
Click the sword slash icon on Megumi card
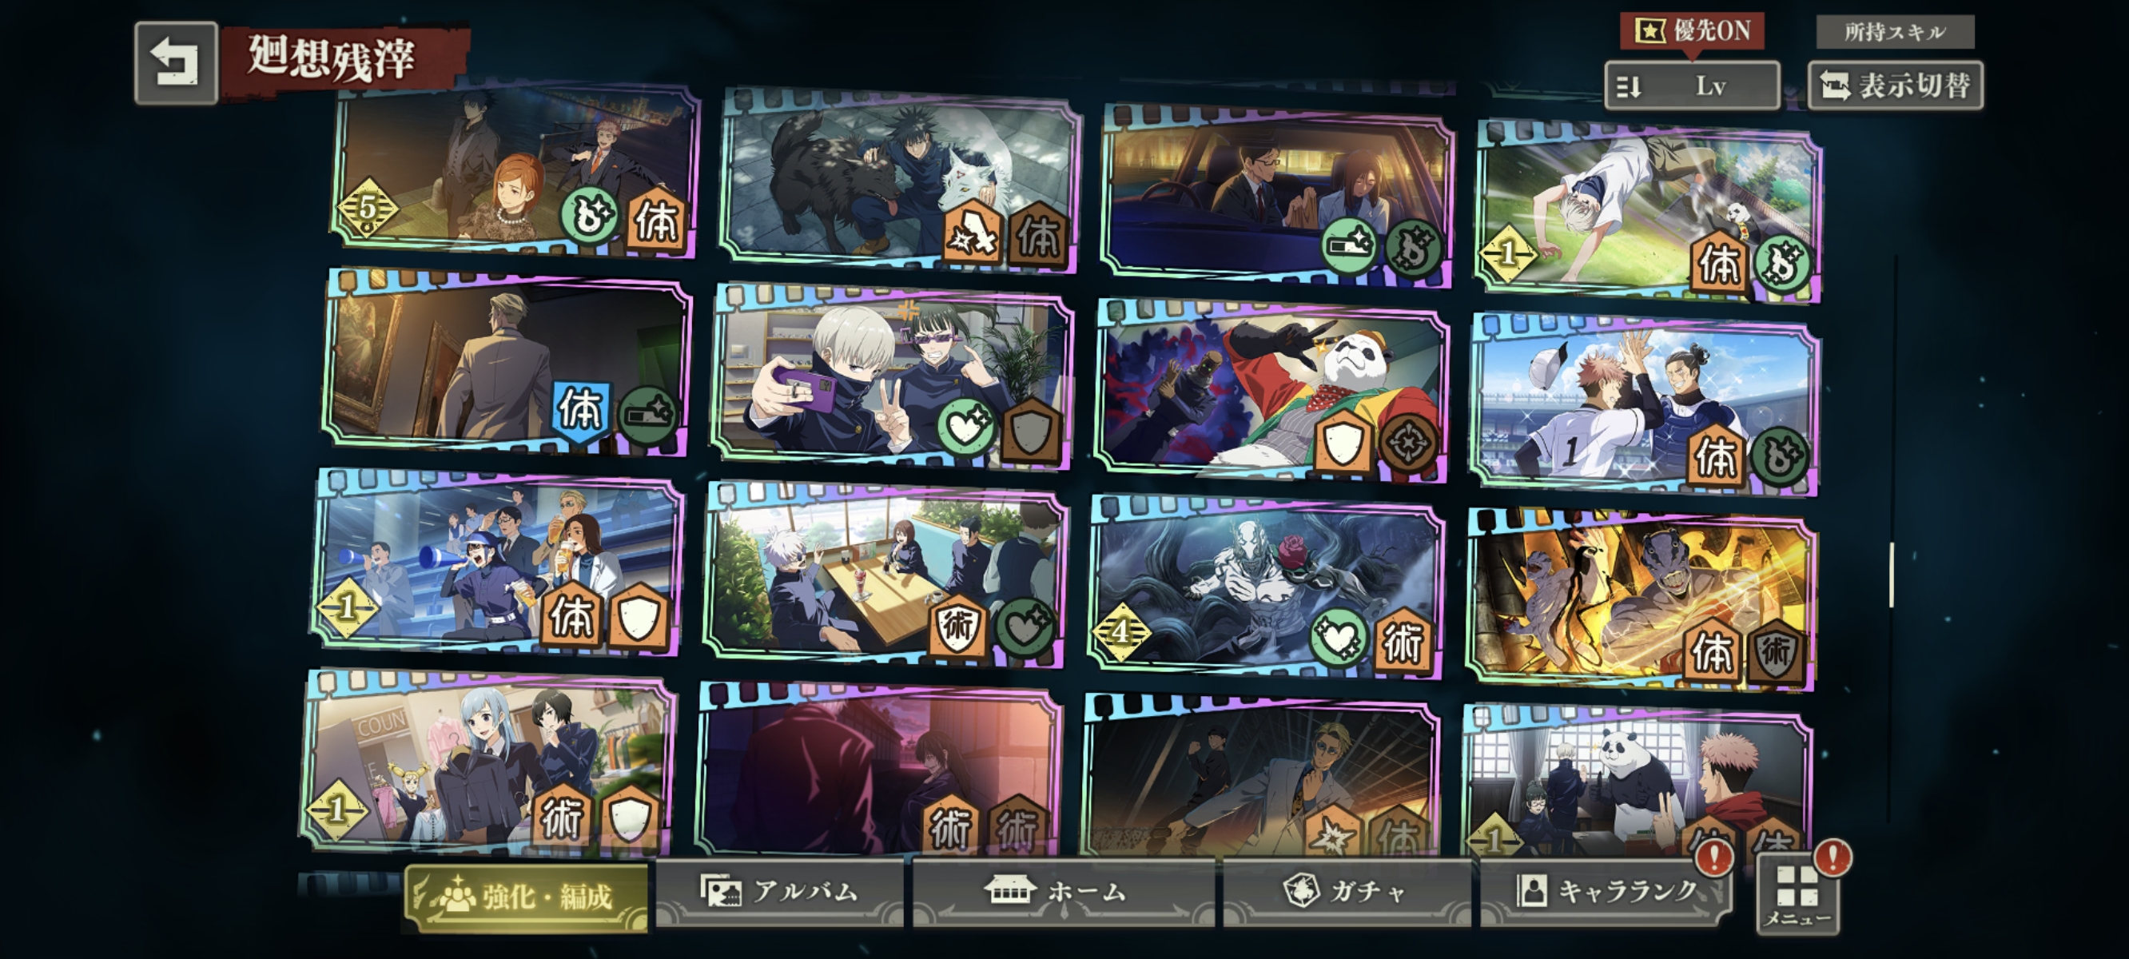973,236
